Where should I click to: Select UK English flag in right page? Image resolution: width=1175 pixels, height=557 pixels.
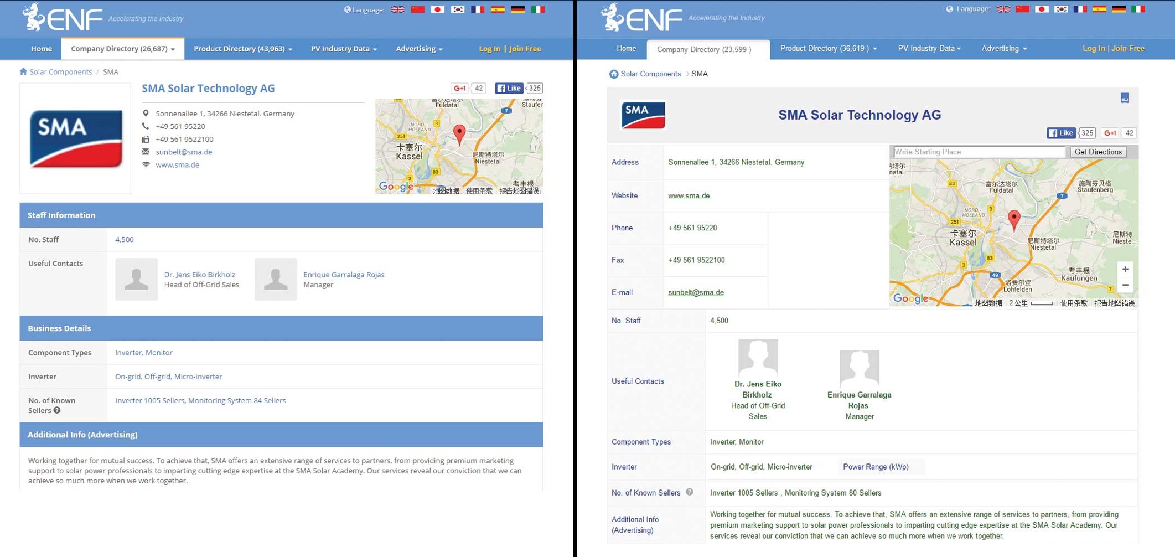click(1003, 9)
